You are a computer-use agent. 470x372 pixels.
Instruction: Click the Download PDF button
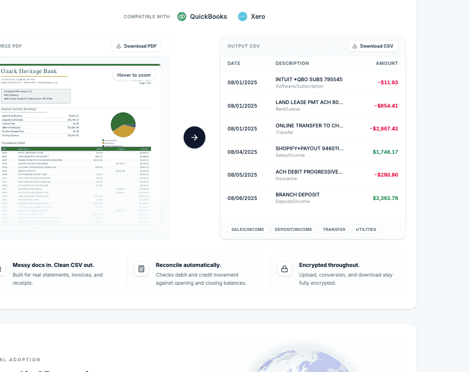[x=136, y=46]
